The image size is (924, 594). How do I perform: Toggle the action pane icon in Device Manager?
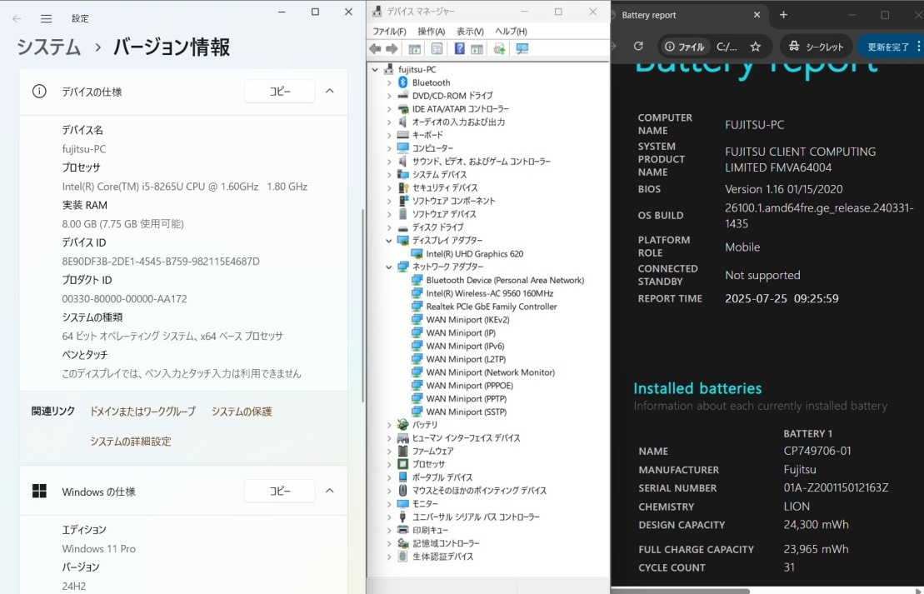tap(477, 49)
